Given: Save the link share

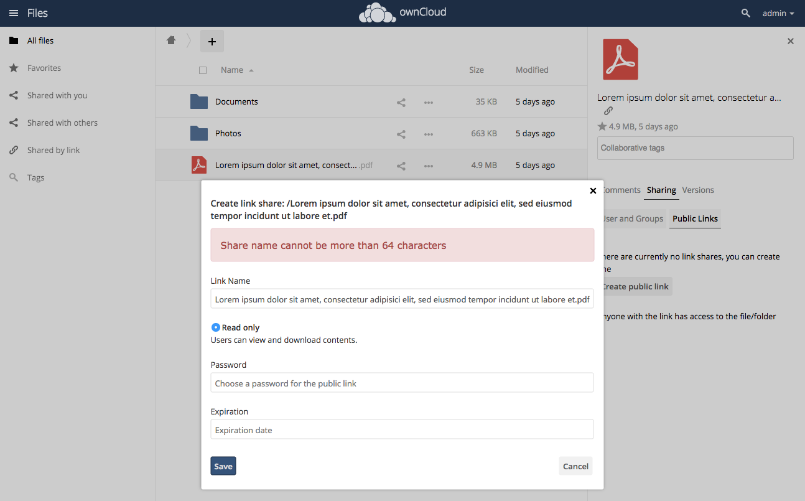Looking at the screenshot, I should 223,466.
